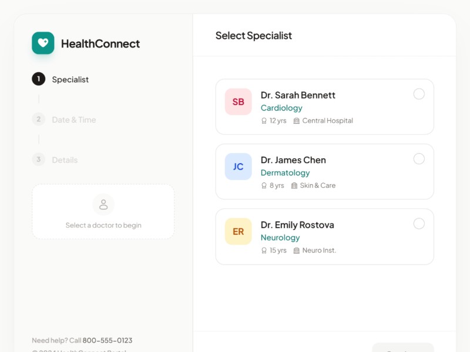Image resolution: width=470 pixels, height=352 pixels.
Task: Click the Dr. Emily Rostova name text
Action: (x=297, y=225)
